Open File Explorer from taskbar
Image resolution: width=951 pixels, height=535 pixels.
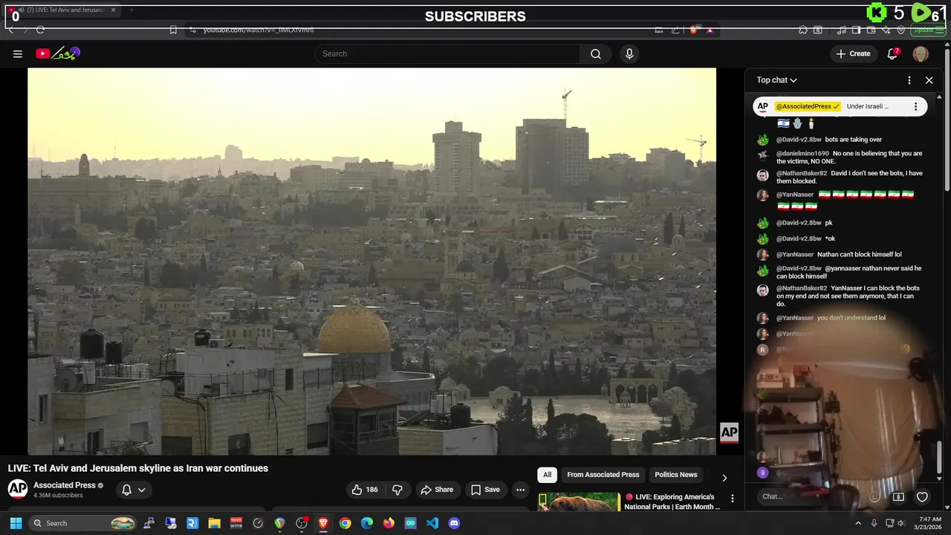[214, 523]
